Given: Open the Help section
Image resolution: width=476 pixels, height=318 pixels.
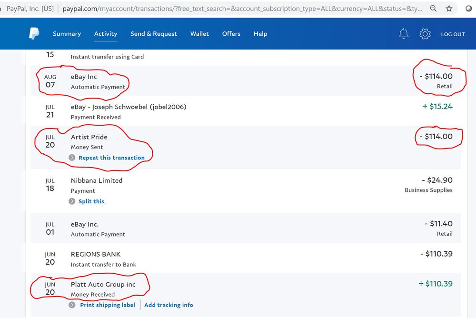Looking at the screenshot, I should point(260,34).
